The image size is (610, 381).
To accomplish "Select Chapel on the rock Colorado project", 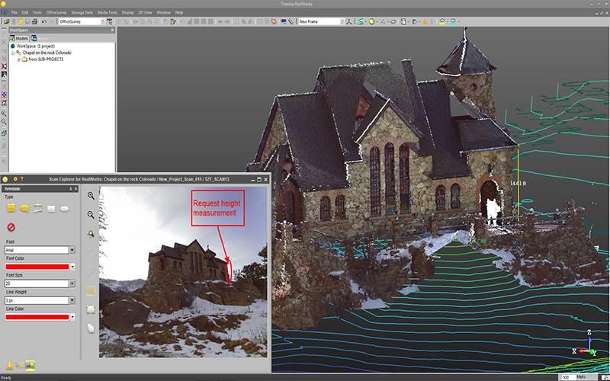I will coord(47,53).
